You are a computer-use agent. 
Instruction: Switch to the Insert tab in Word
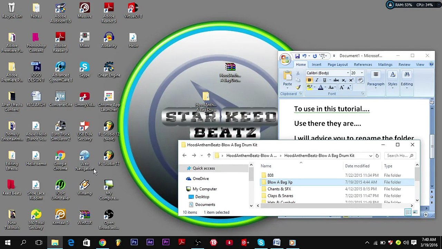tap(316, 64)
